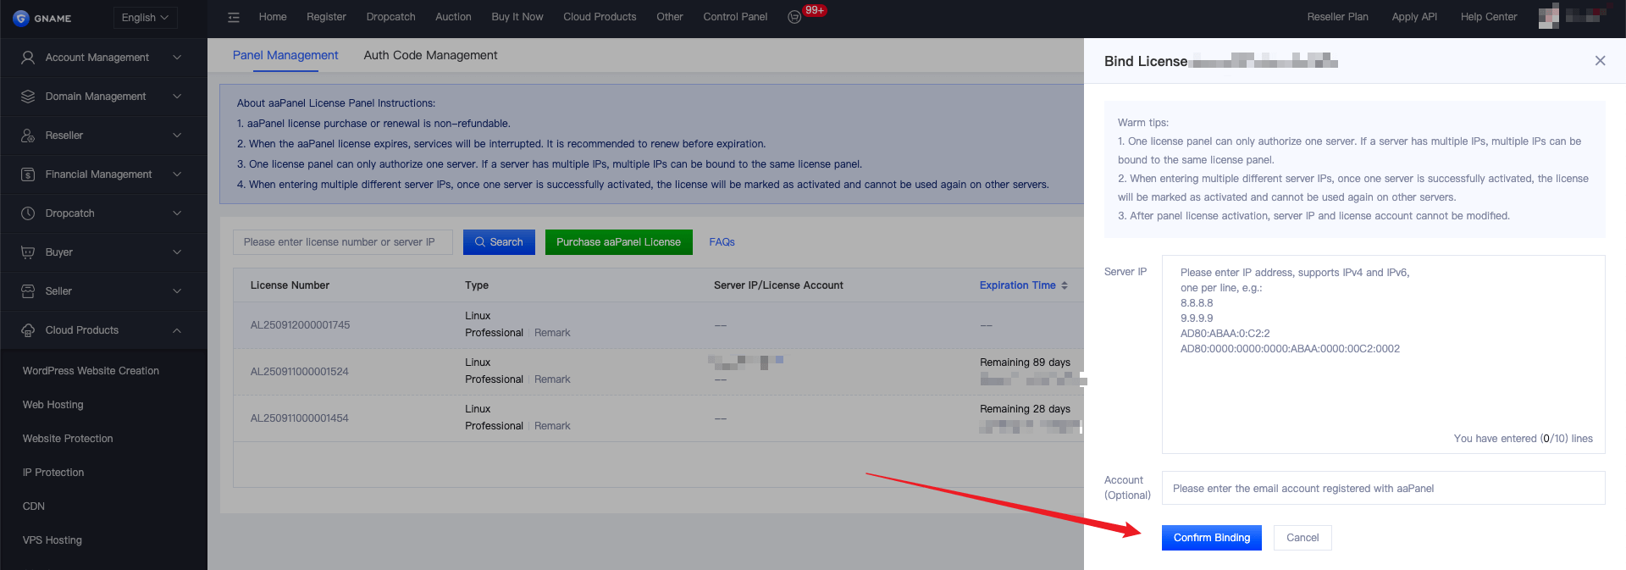Open the FAQs link
Viewport: 1626px width, 570px height.
722,242
